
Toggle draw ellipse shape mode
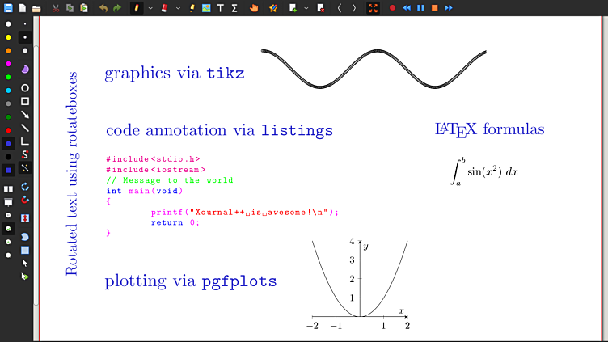tap(25, 87)
